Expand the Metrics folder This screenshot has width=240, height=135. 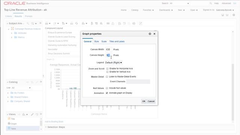(12, 37)
